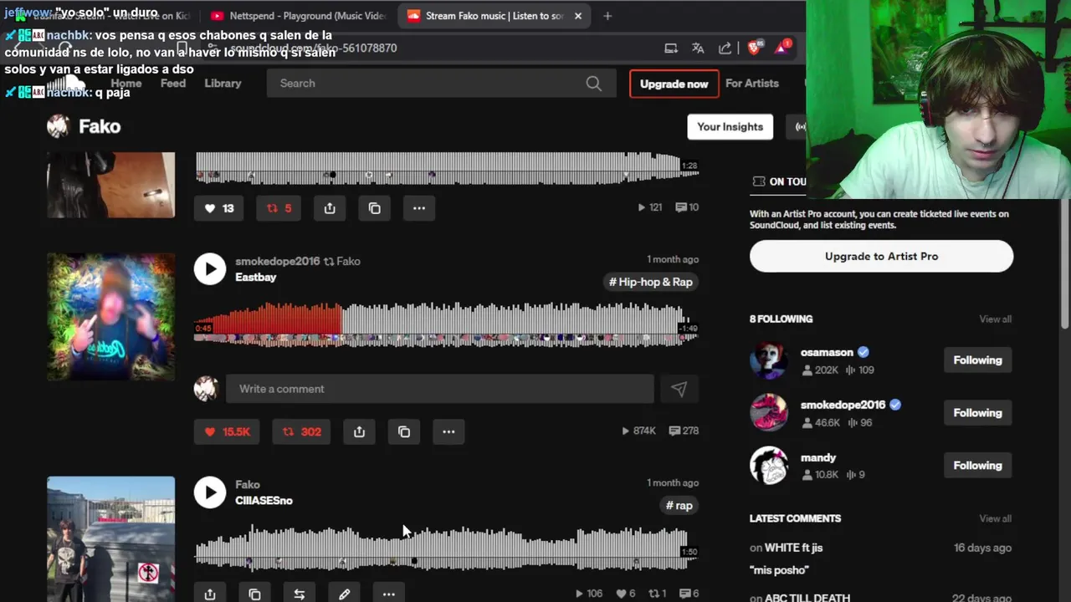Share the CIIIASESno track

[x=210, y=594]
